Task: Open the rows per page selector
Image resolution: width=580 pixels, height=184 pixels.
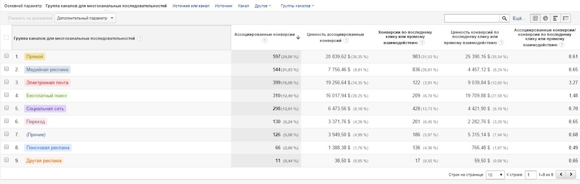Action: pos(495,175)
